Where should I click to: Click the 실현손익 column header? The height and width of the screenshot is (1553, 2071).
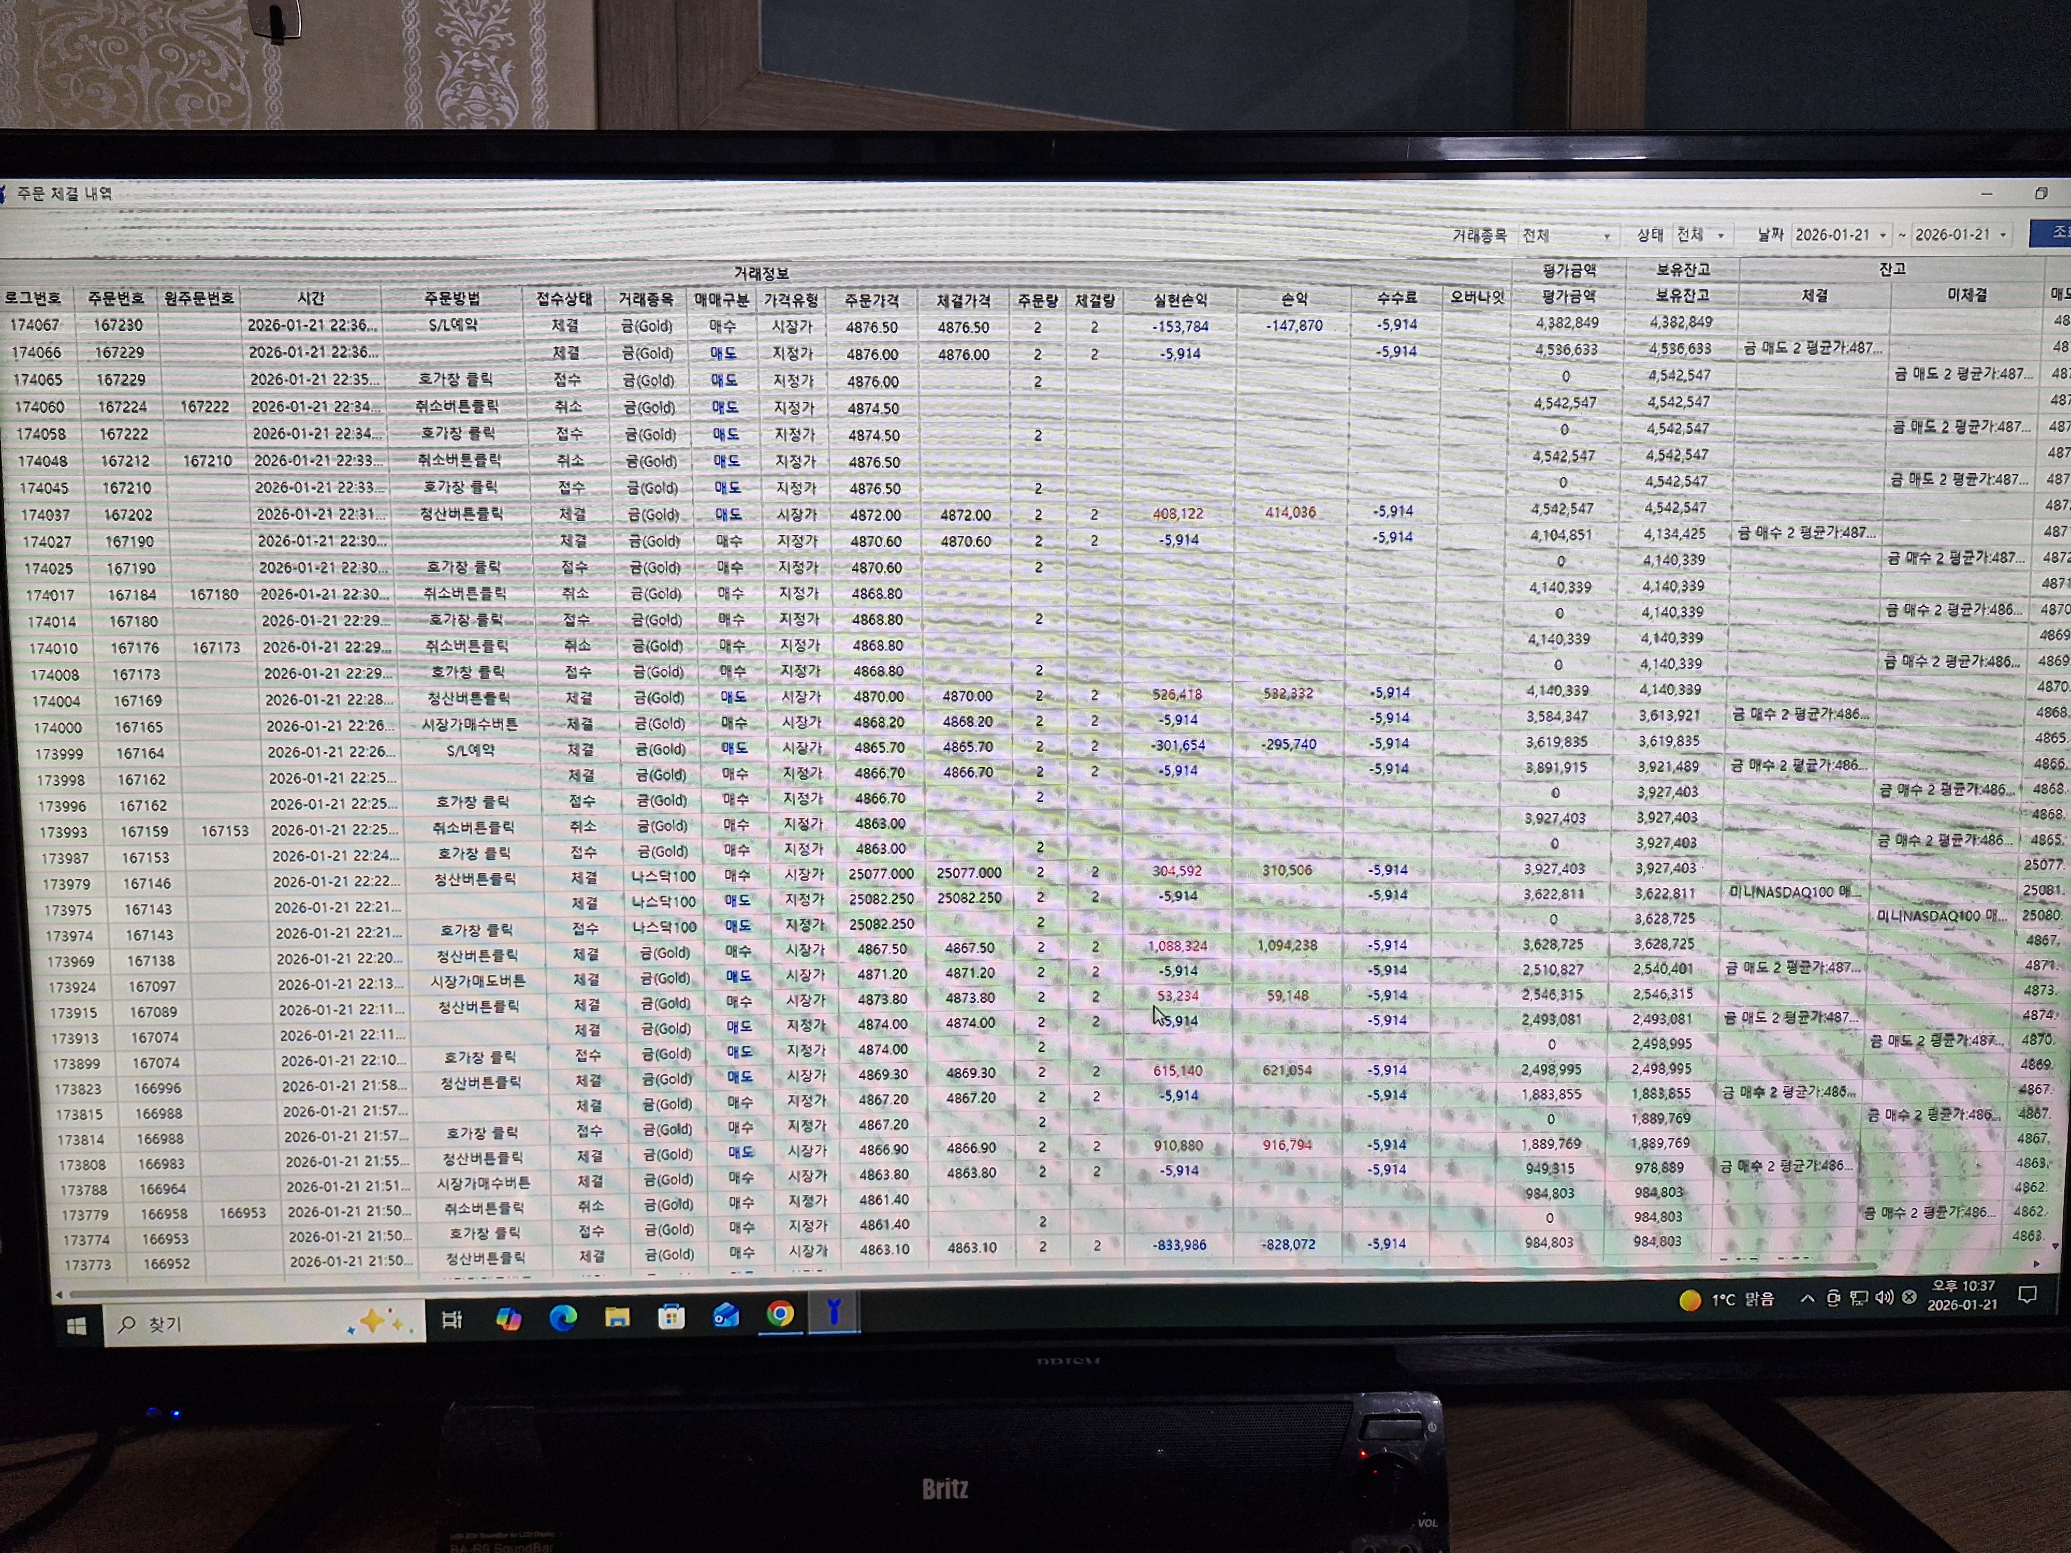click(1180, 300)
